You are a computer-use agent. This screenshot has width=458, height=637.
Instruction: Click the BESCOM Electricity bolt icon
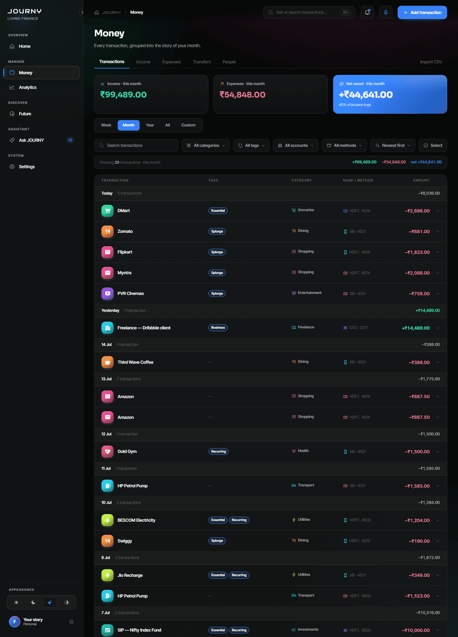(108, 520)
